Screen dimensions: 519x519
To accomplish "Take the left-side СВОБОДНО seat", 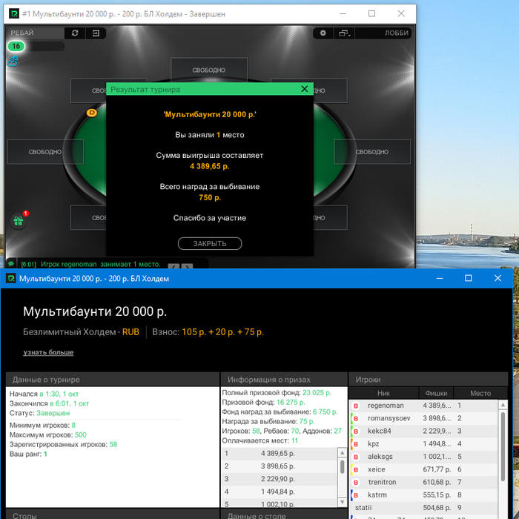I will pyautogui.click(x=45, y=152).
